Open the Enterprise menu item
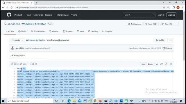Image resolution: width=186 pixels, height=104 pixels. coord(38,15)
